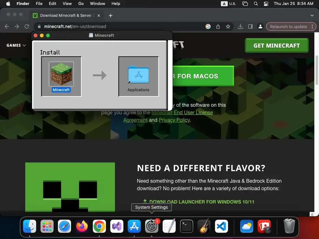Image resolution: width=319 pixels, height=239 pixels.
Task: Open the Trash in the dock
Action: point(289,226)
